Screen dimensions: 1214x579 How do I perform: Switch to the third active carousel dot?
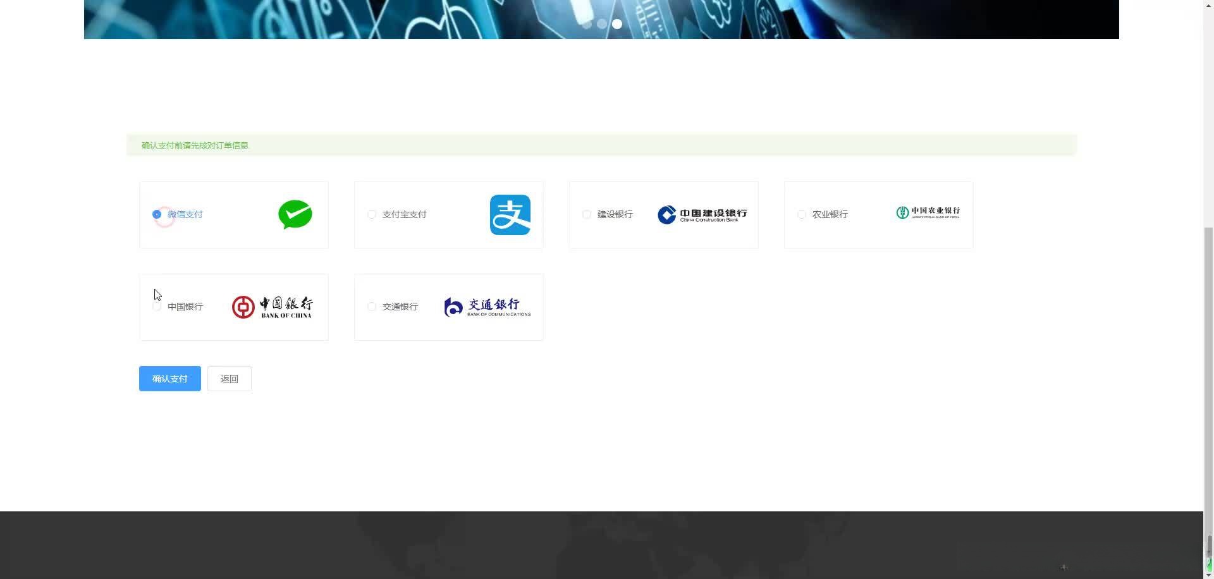pyautogui.click(x=617, y=24)
